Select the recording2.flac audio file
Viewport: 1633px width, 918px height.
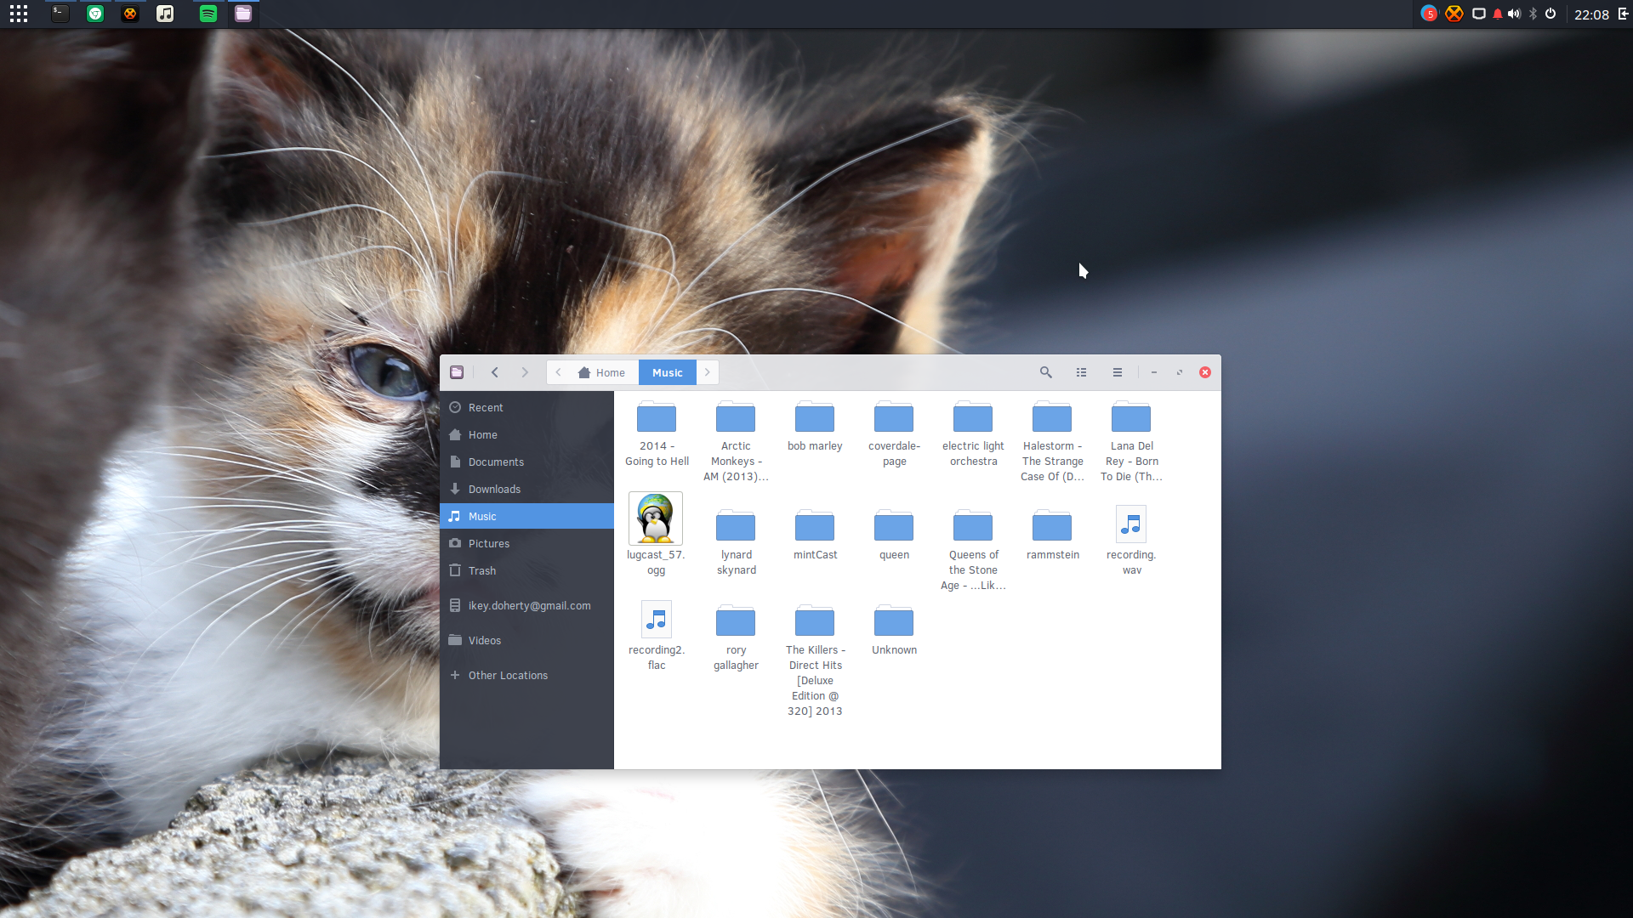coord(657,620)
